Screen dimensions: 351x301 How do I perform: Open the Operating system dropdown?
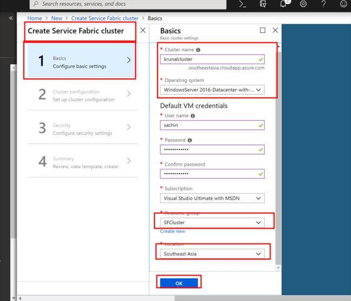[212, 90]
